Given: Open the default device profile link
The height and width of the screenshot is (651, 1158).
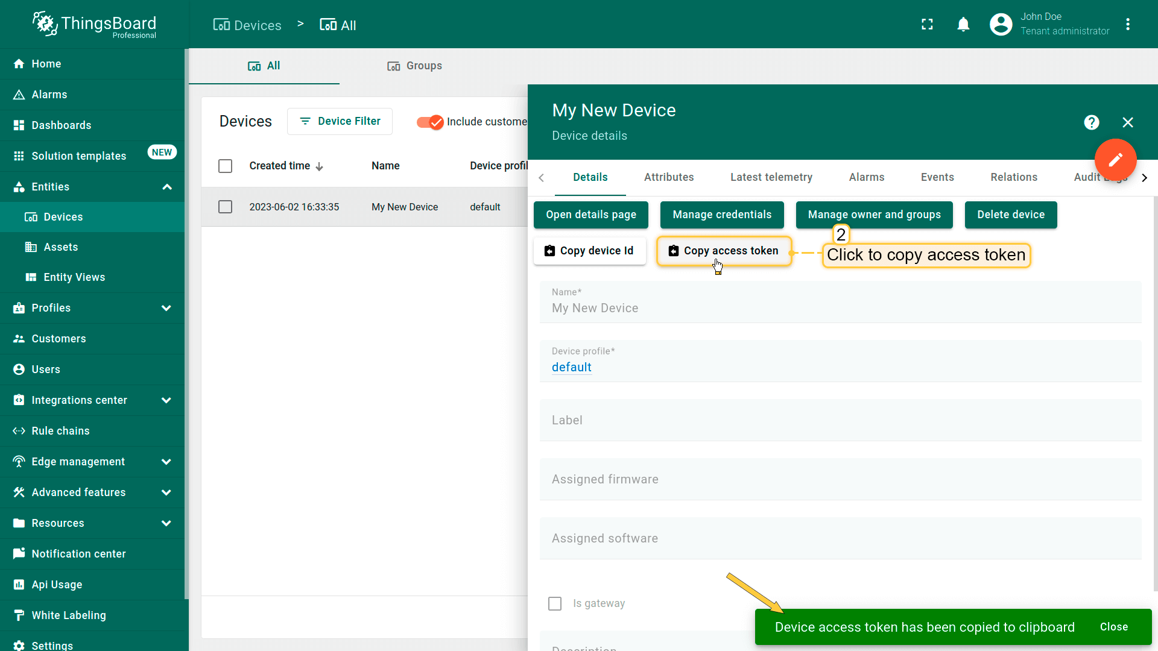Looking at the screenshot, I should click(571, 367).
